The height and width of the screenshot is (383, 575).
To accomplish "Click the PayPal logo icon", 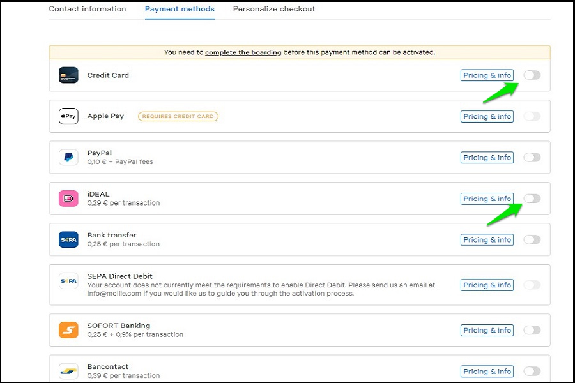I will point(68,157).
